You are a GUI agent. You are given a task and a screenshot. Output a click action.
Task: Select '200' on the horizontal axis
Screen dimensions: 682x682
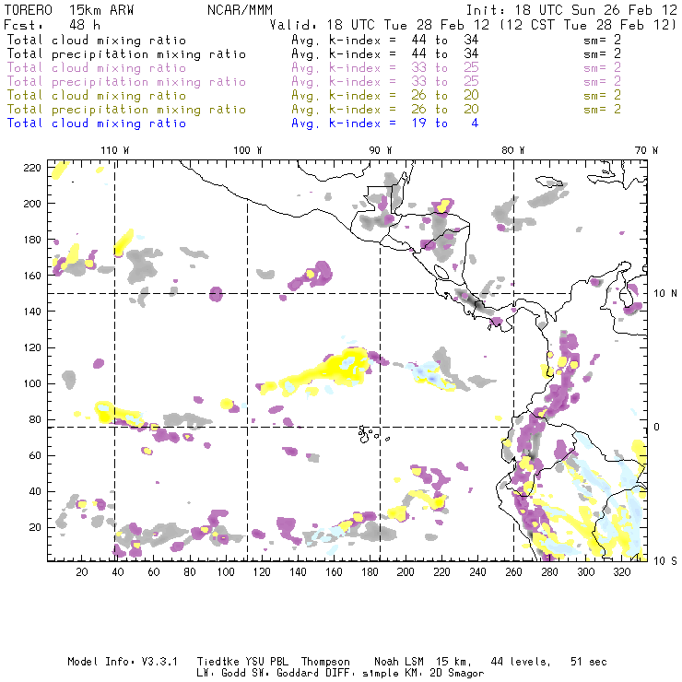(406, 572)
